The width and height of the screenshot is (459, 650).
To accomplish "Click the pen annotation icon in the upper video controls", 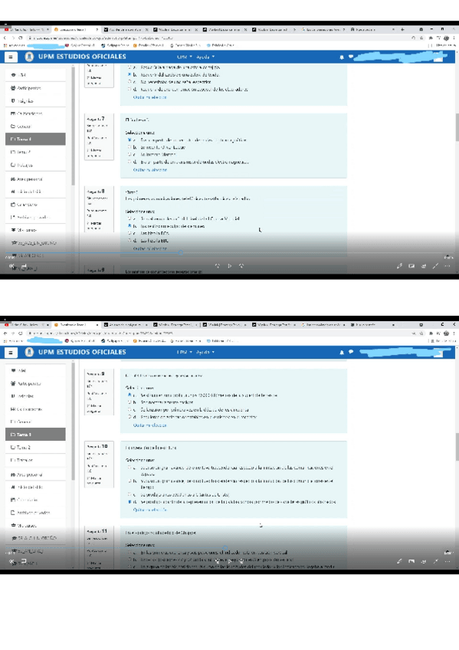I will (399, 266).
